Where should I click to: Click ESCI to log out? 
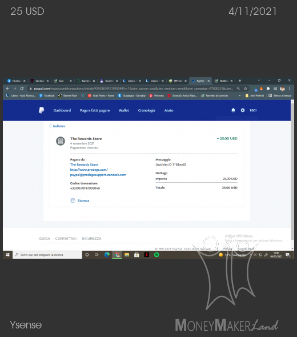(x=253, y=110)
